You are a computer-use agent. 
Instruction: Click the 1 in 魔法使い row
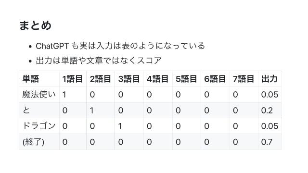click(x=64, y=95)
